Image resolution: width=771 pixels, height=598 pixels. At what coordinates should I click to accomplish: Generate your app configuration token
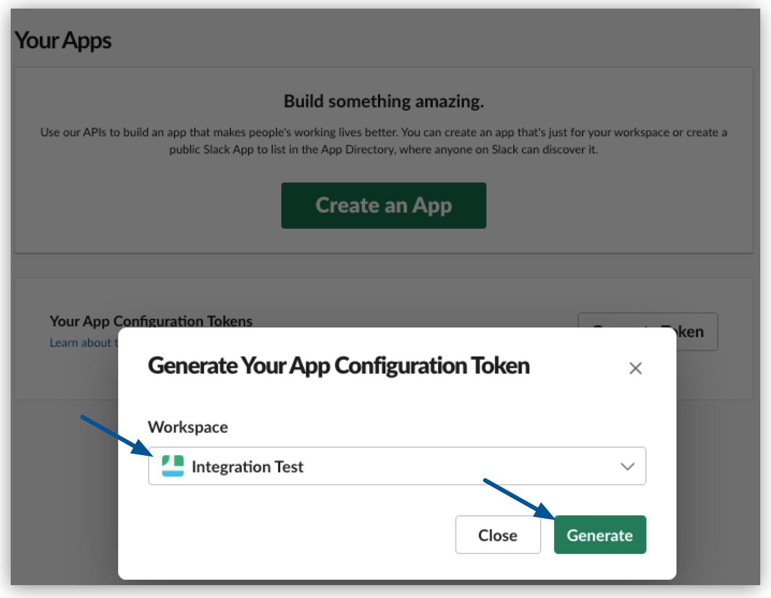(x=600, y=535)
